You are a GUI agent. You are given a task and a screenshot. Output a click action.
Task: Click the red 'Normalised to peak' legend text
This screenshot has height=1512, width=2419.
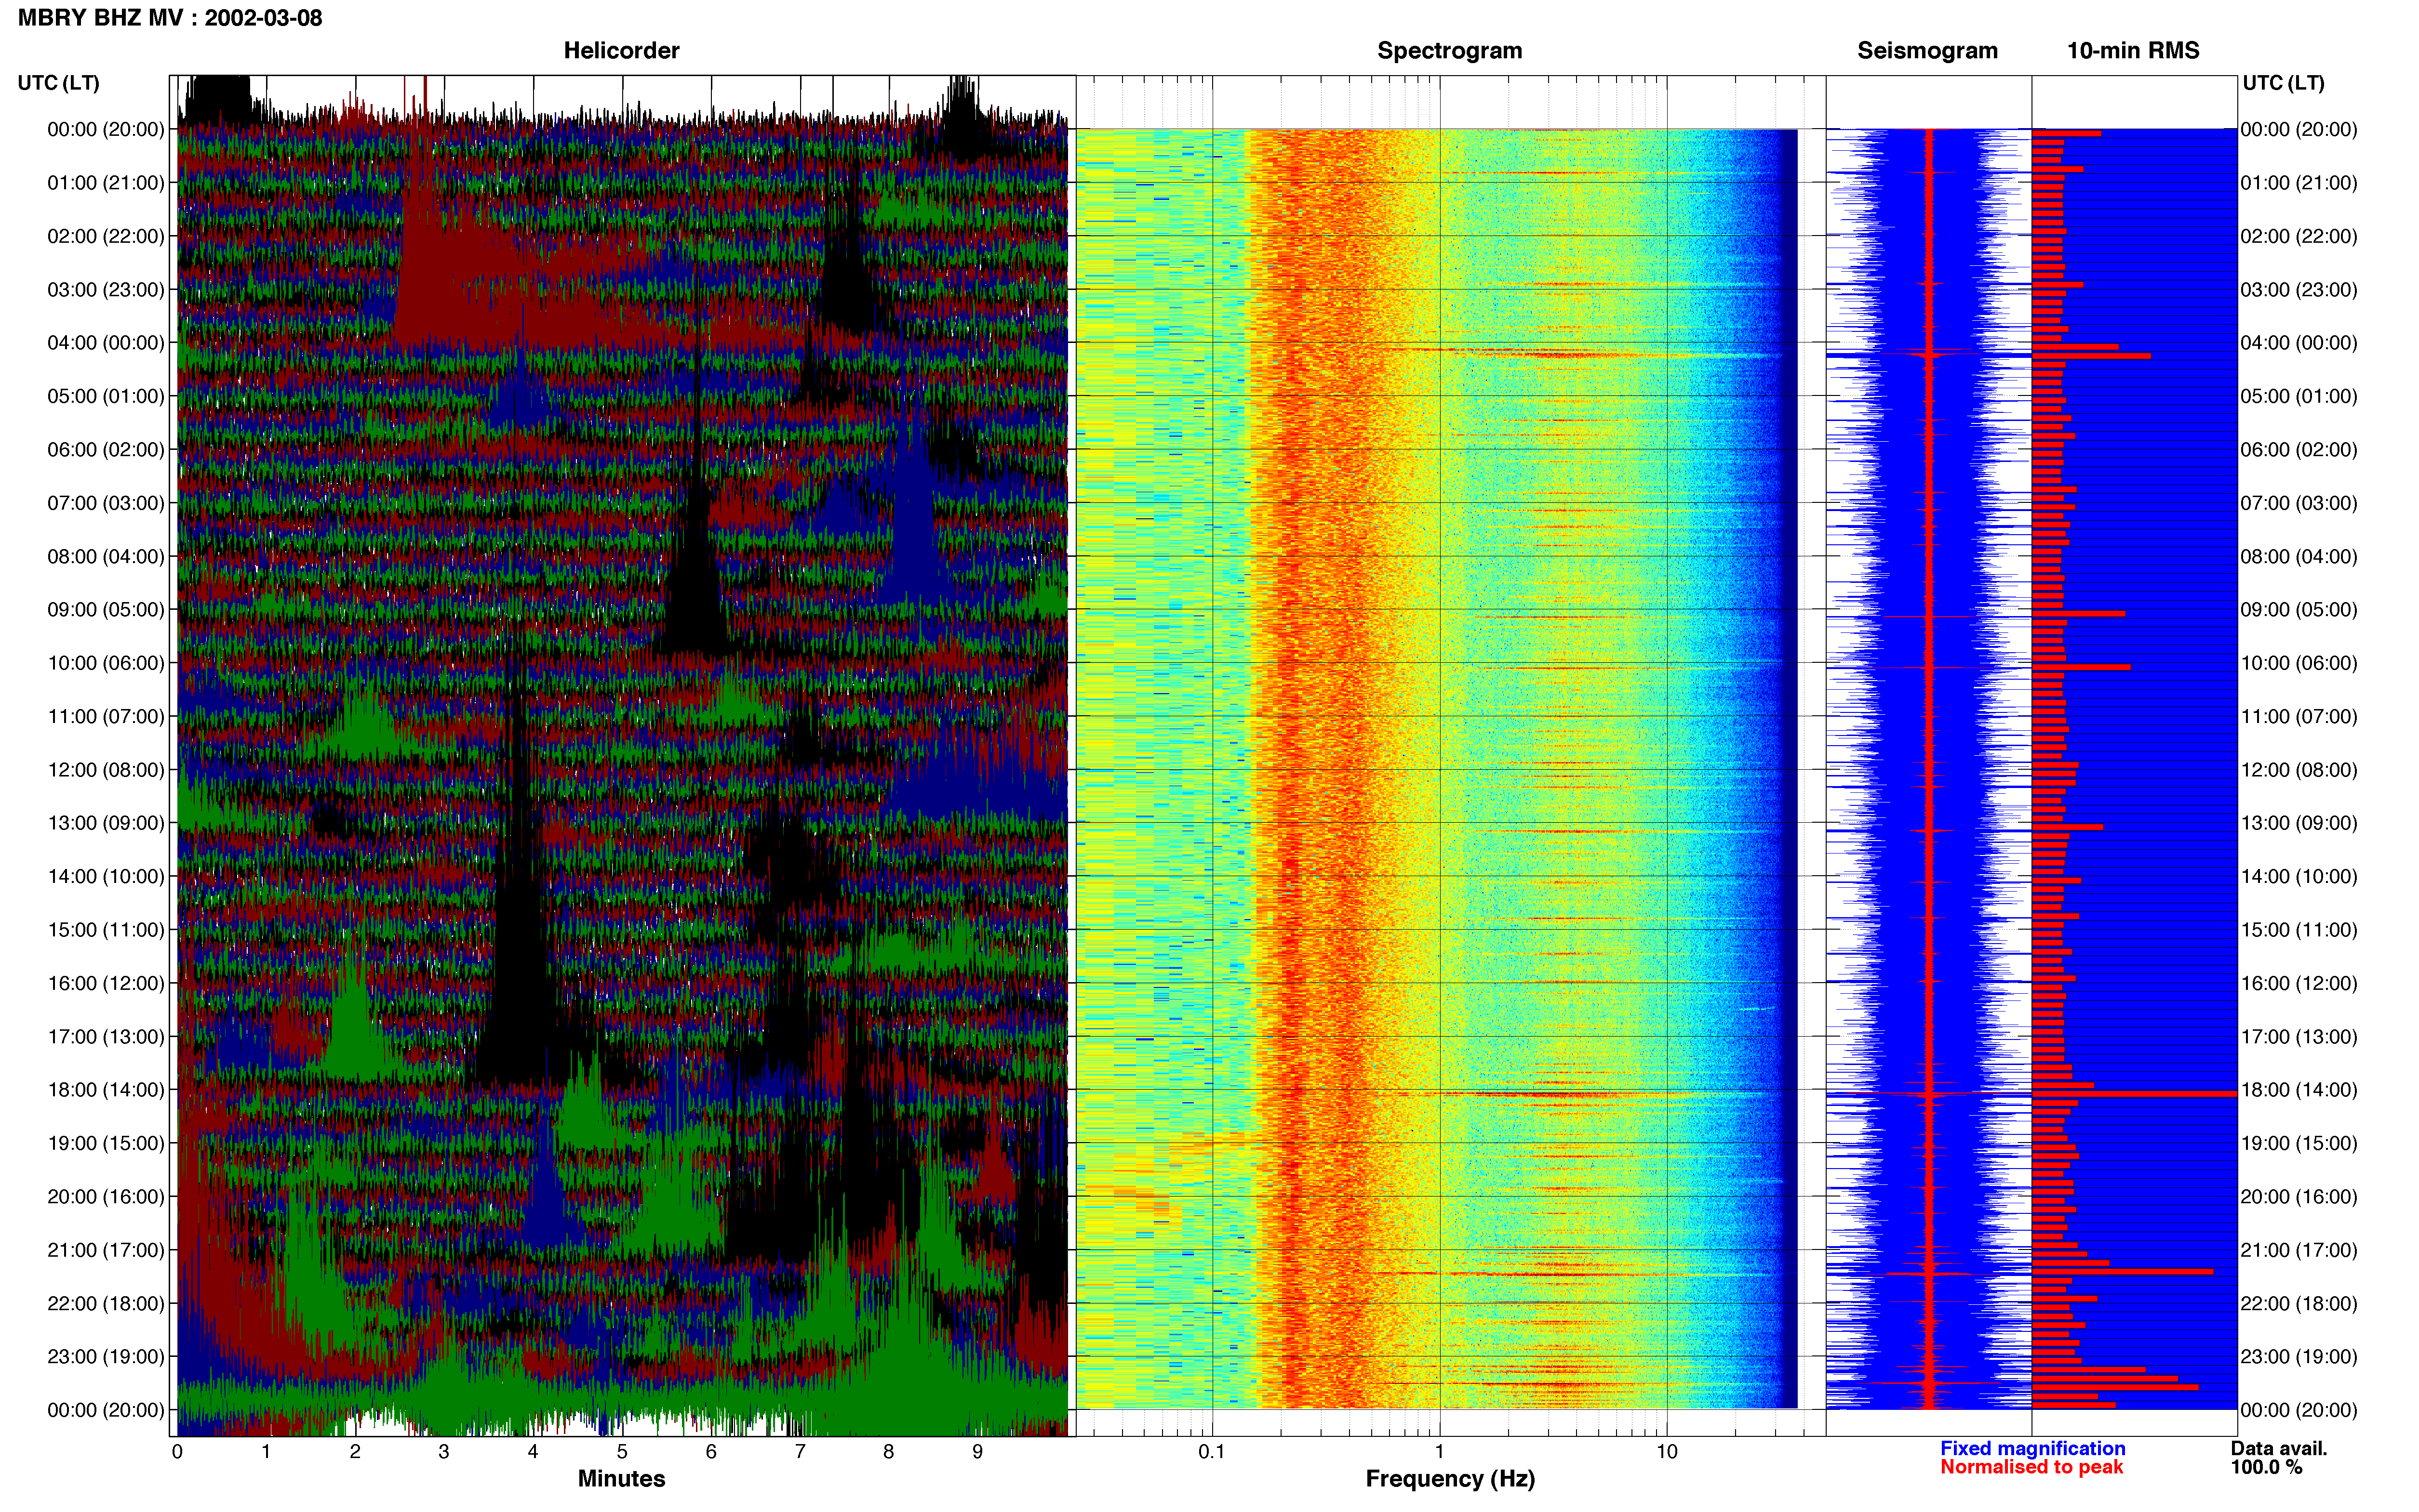point(2031,1468)
